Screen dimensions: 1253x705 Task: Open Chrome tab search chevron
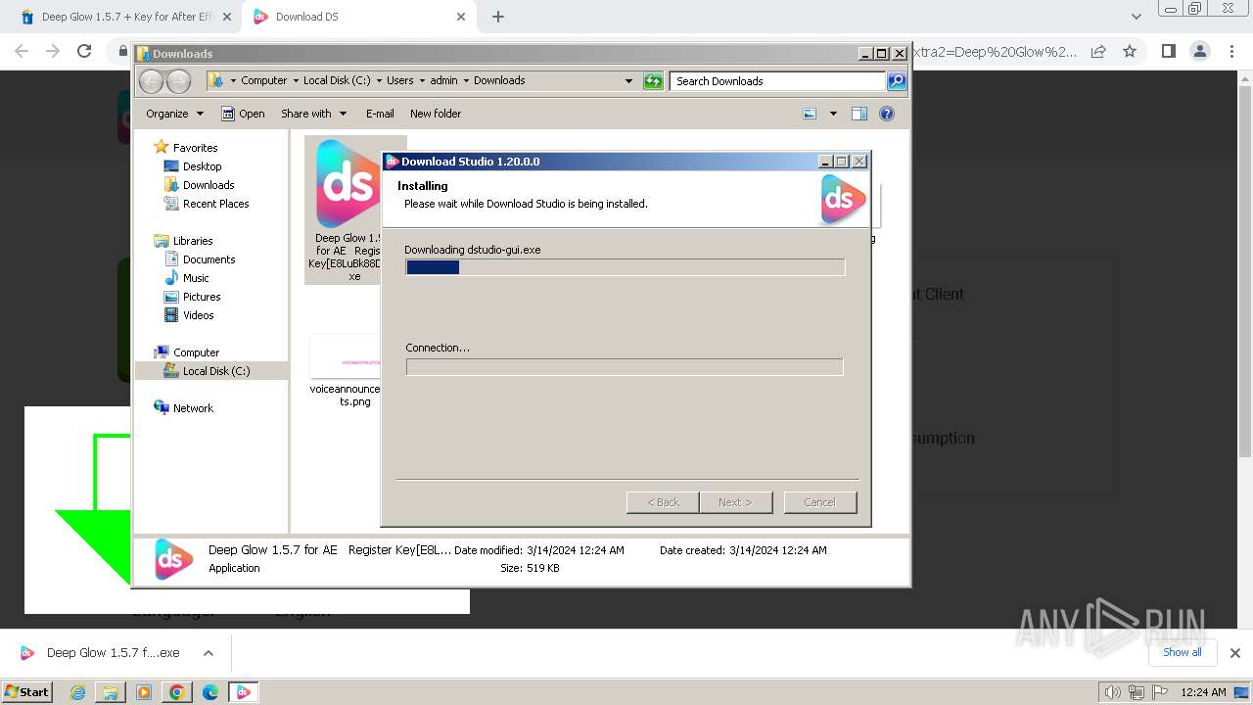(x=1136, y=17)
